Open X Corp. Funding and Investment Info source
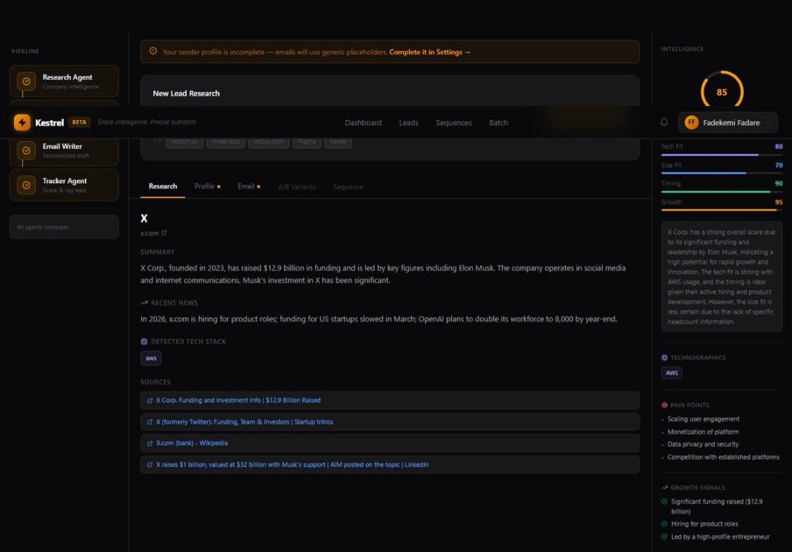Image resolution: width=792 pixels, height=552 pixels. (x=389, y=400)
